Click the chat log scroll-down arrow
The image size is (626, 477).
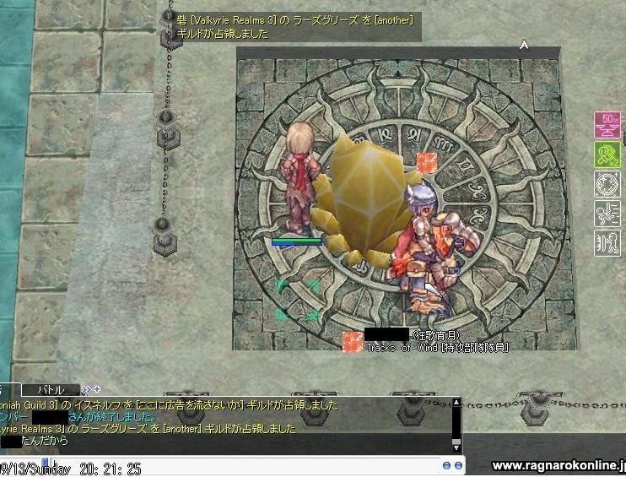coord(456,448)
